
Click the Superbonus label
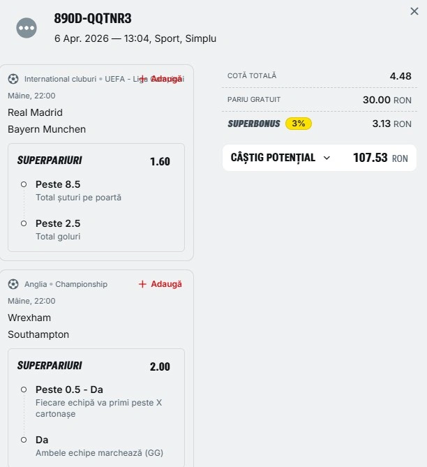pyautogui.click(x=254, y=124)
